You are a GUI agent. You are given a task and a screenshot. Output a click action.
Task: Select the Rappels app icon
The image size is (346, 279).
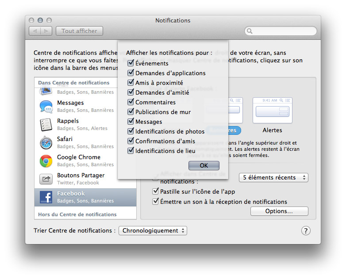coord(46,125)
